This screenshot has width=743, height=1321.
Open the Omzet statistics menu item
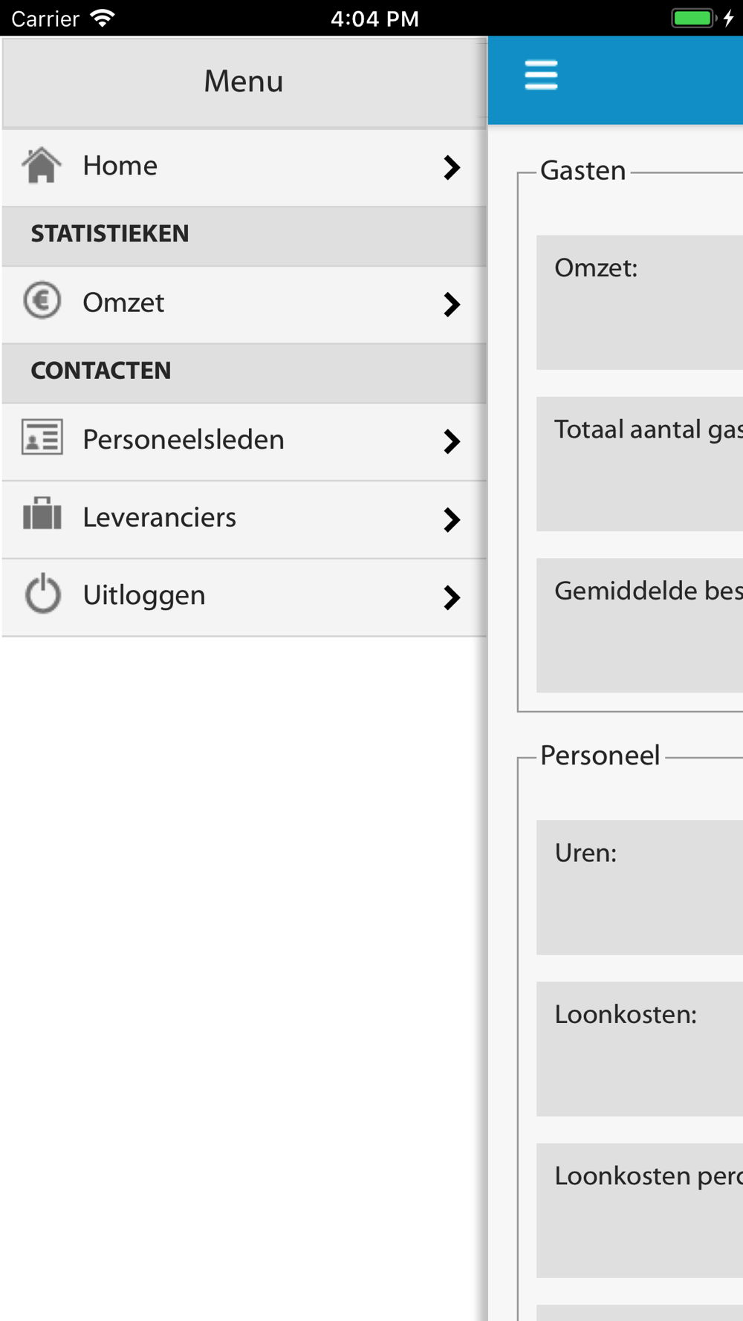pos(123,303)
